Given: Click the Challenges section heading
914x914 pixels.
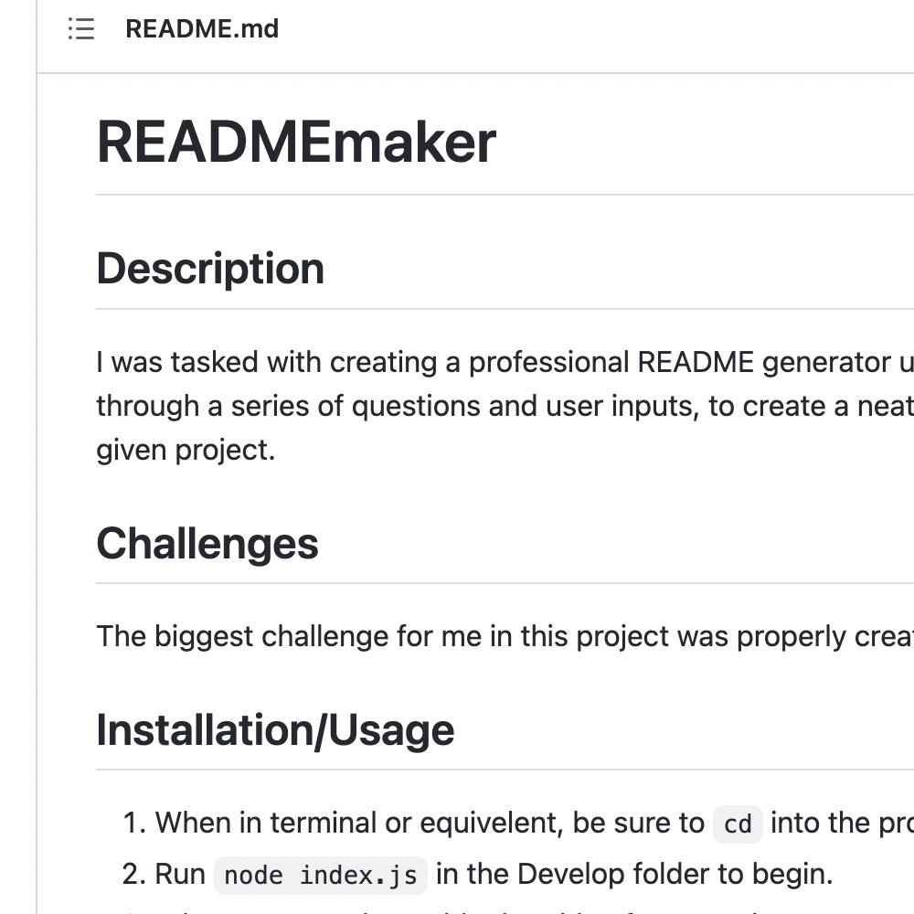Looking at the screenshot, I should (207, 544).
